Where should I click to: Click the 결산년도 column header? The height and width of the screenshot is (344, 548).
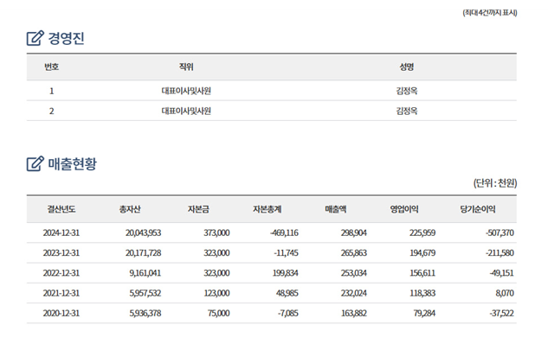point(61,209)
